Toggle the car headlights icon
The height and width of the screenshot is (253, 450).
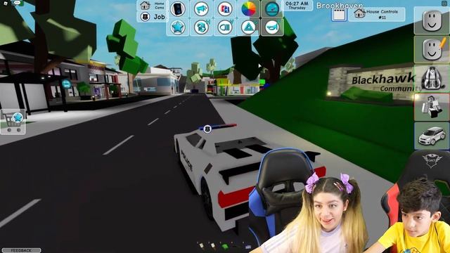tap(225, 27)
